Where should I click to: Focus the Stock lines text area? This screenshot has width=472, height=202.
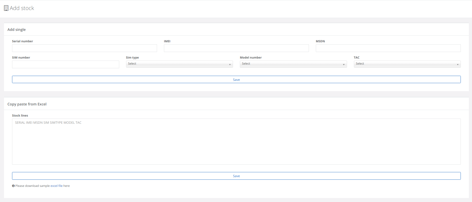(x=236, y=141)
